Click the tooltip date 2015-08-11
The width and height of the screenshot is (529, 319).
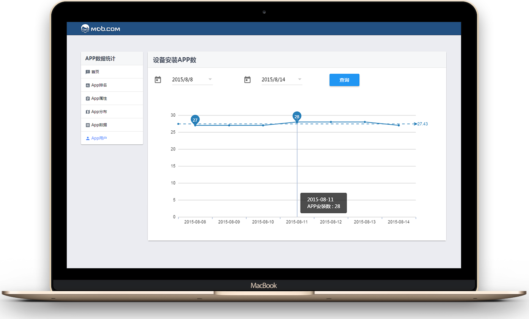pyautogui.click(x=320, y=199)
